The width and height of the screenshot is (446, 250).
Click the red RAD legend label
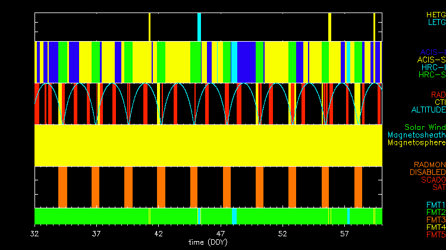tap(437, 95)
